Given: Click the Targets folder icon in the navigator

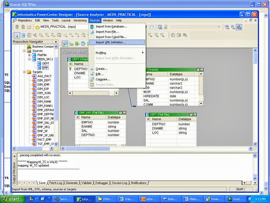Looking at the screenshot, I should coord(29,72).
